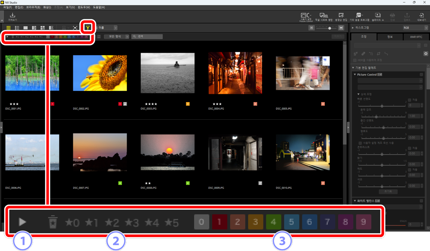
Task: Click the Import (가져오기) icon
Action: (12, 17)
